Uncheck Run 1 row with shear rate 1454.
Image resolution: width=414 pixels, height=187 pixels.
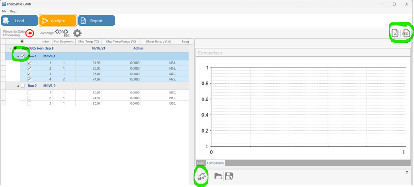[x=29, y=63]
